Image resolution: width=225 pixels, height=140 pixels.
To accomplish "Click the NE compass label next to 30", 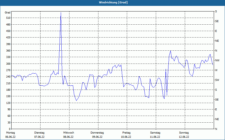I will click(217, 119).
